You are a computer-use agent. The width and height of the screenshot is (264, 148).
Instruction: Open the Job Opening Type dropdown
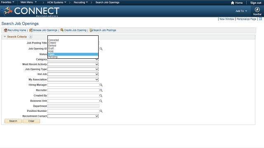coord(73,69)
